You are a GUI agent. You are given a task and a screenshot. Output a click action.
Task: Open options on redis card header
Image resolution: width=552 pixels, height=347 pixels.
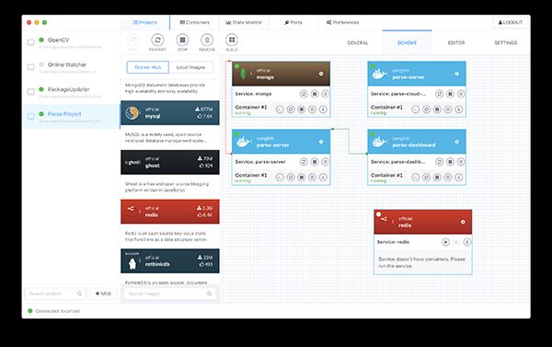(463, 222)
